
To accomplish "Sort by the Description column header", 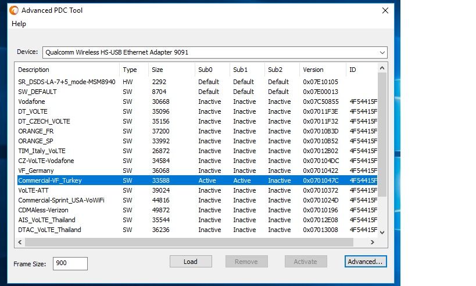I will [67, 70].
